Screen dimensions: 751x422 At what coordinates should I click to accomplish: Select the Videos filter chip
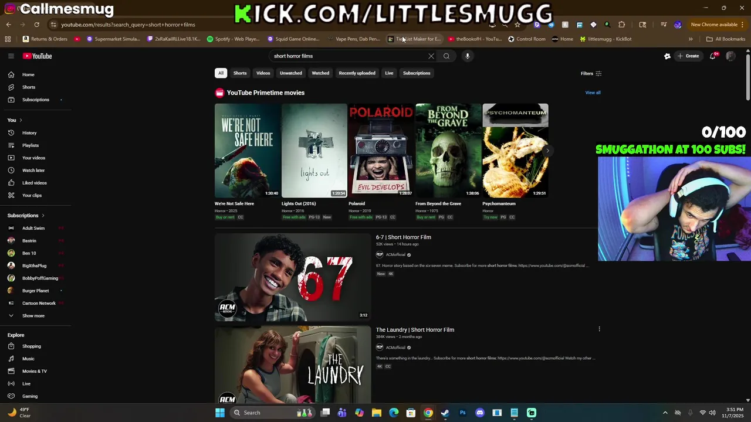pos(263,73)
